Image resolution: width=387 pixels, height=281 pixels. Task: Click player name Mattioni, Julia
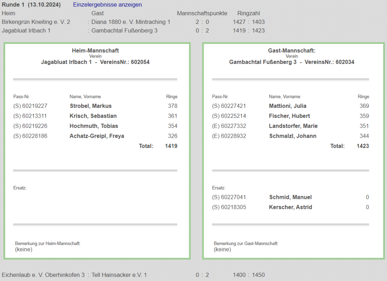point(288,106)
